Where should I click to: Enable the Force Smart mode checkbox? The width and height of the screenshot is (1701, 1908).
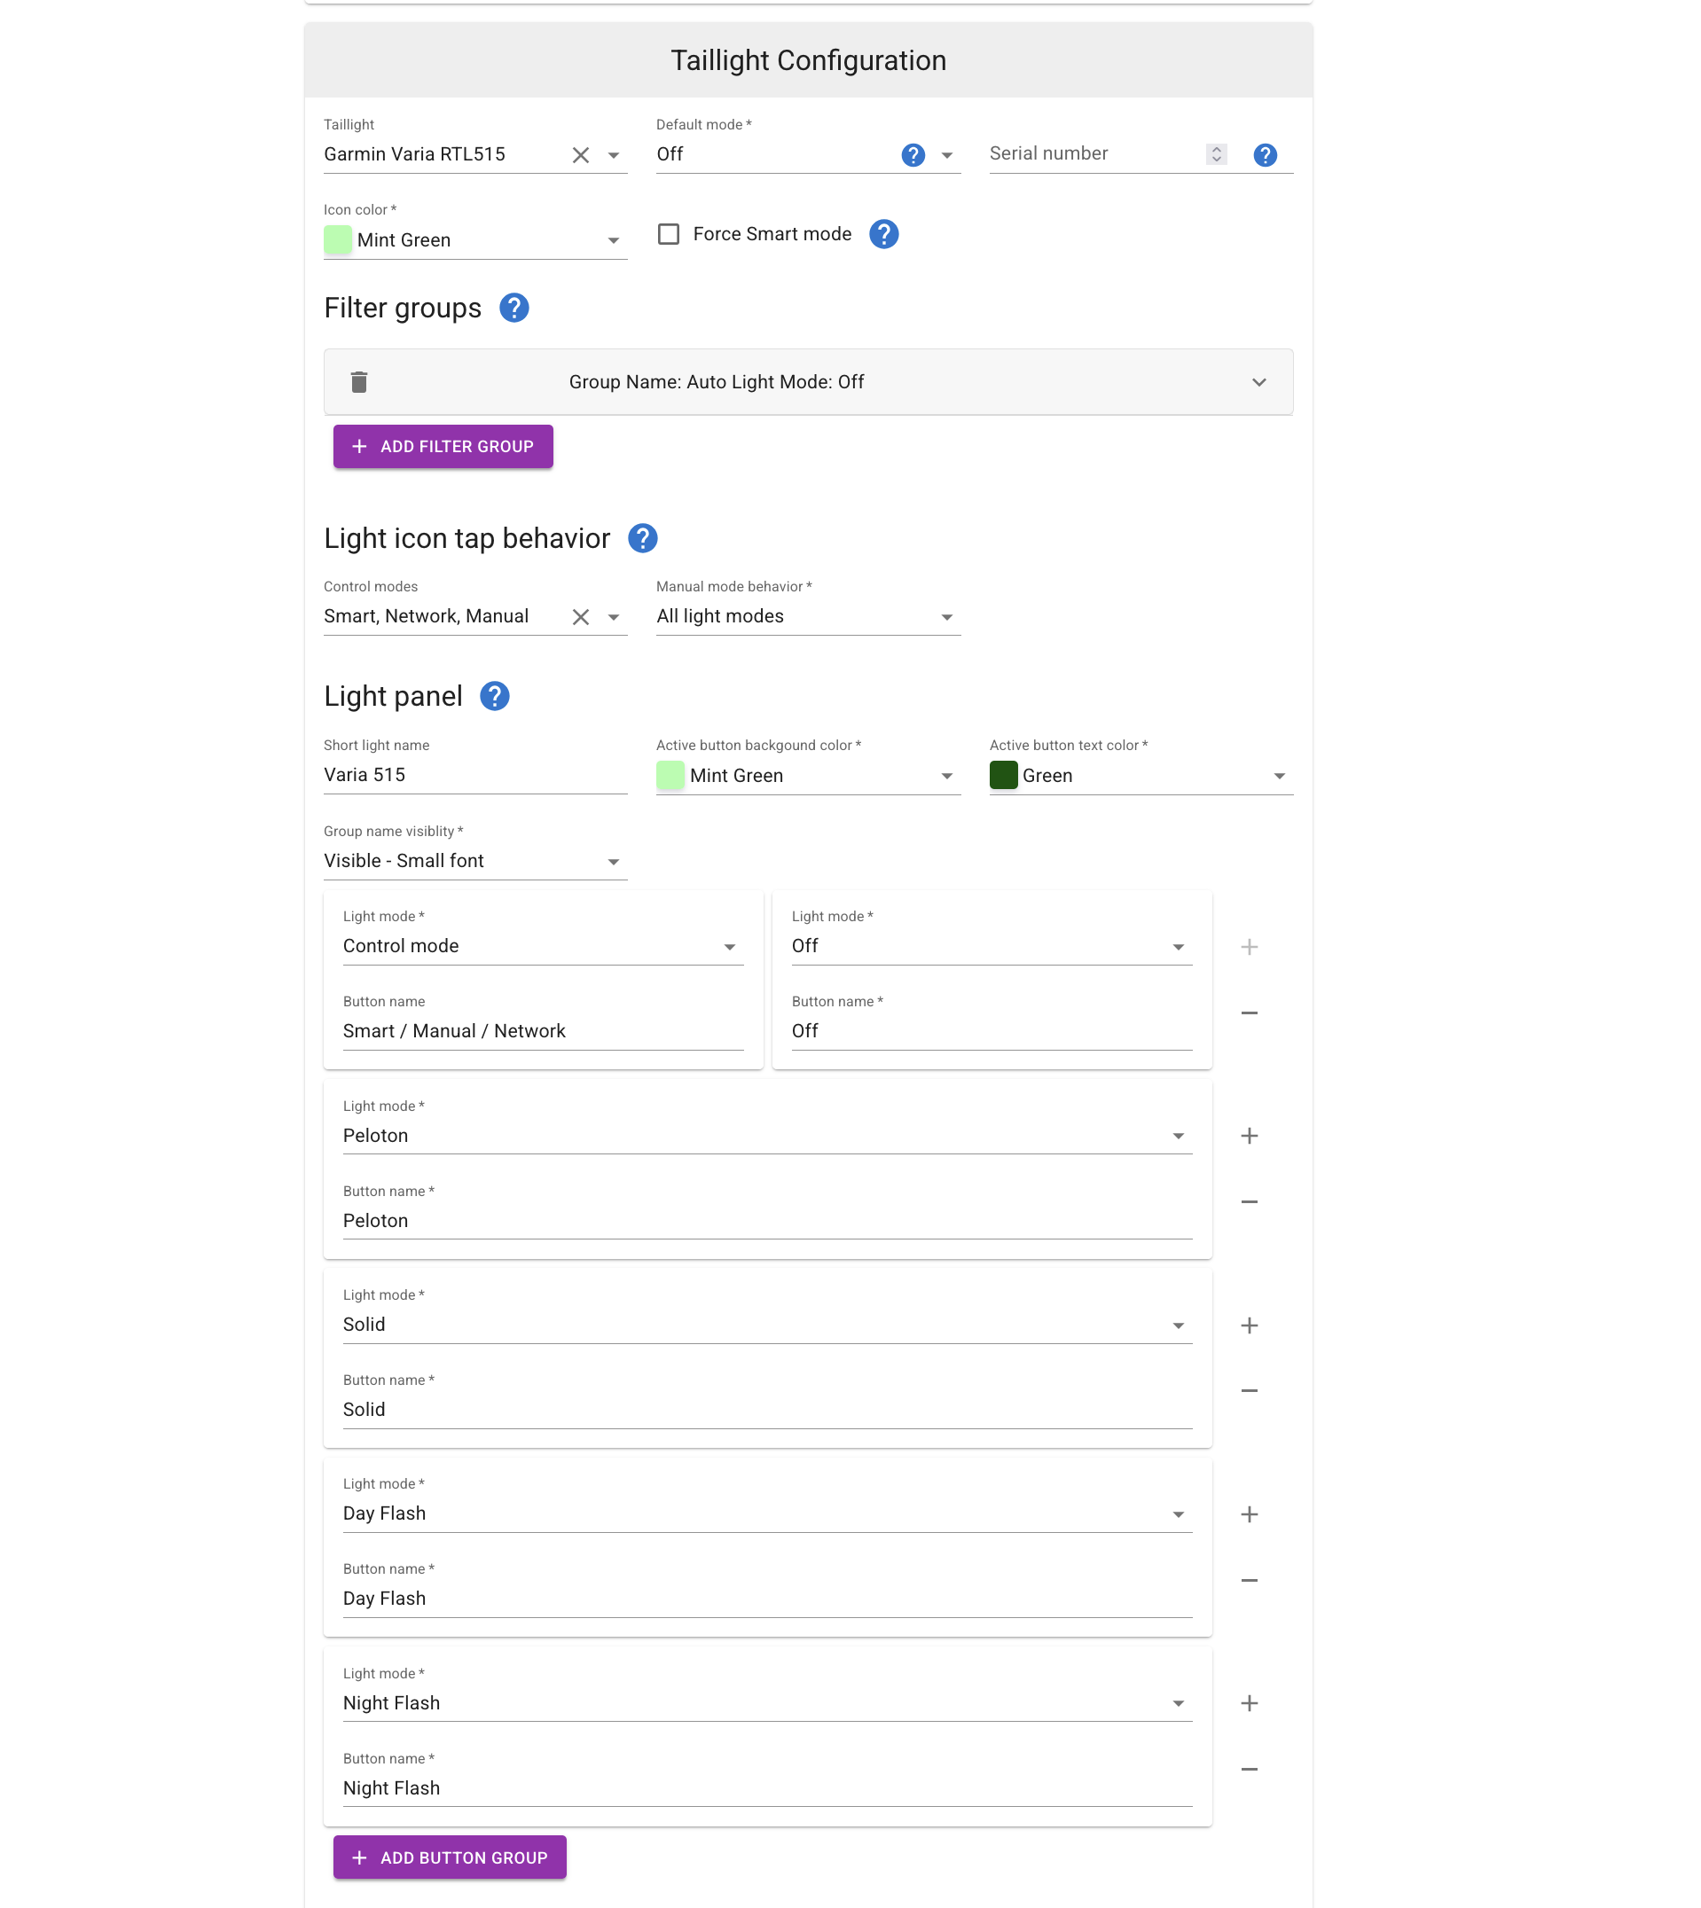click(669, 235)
